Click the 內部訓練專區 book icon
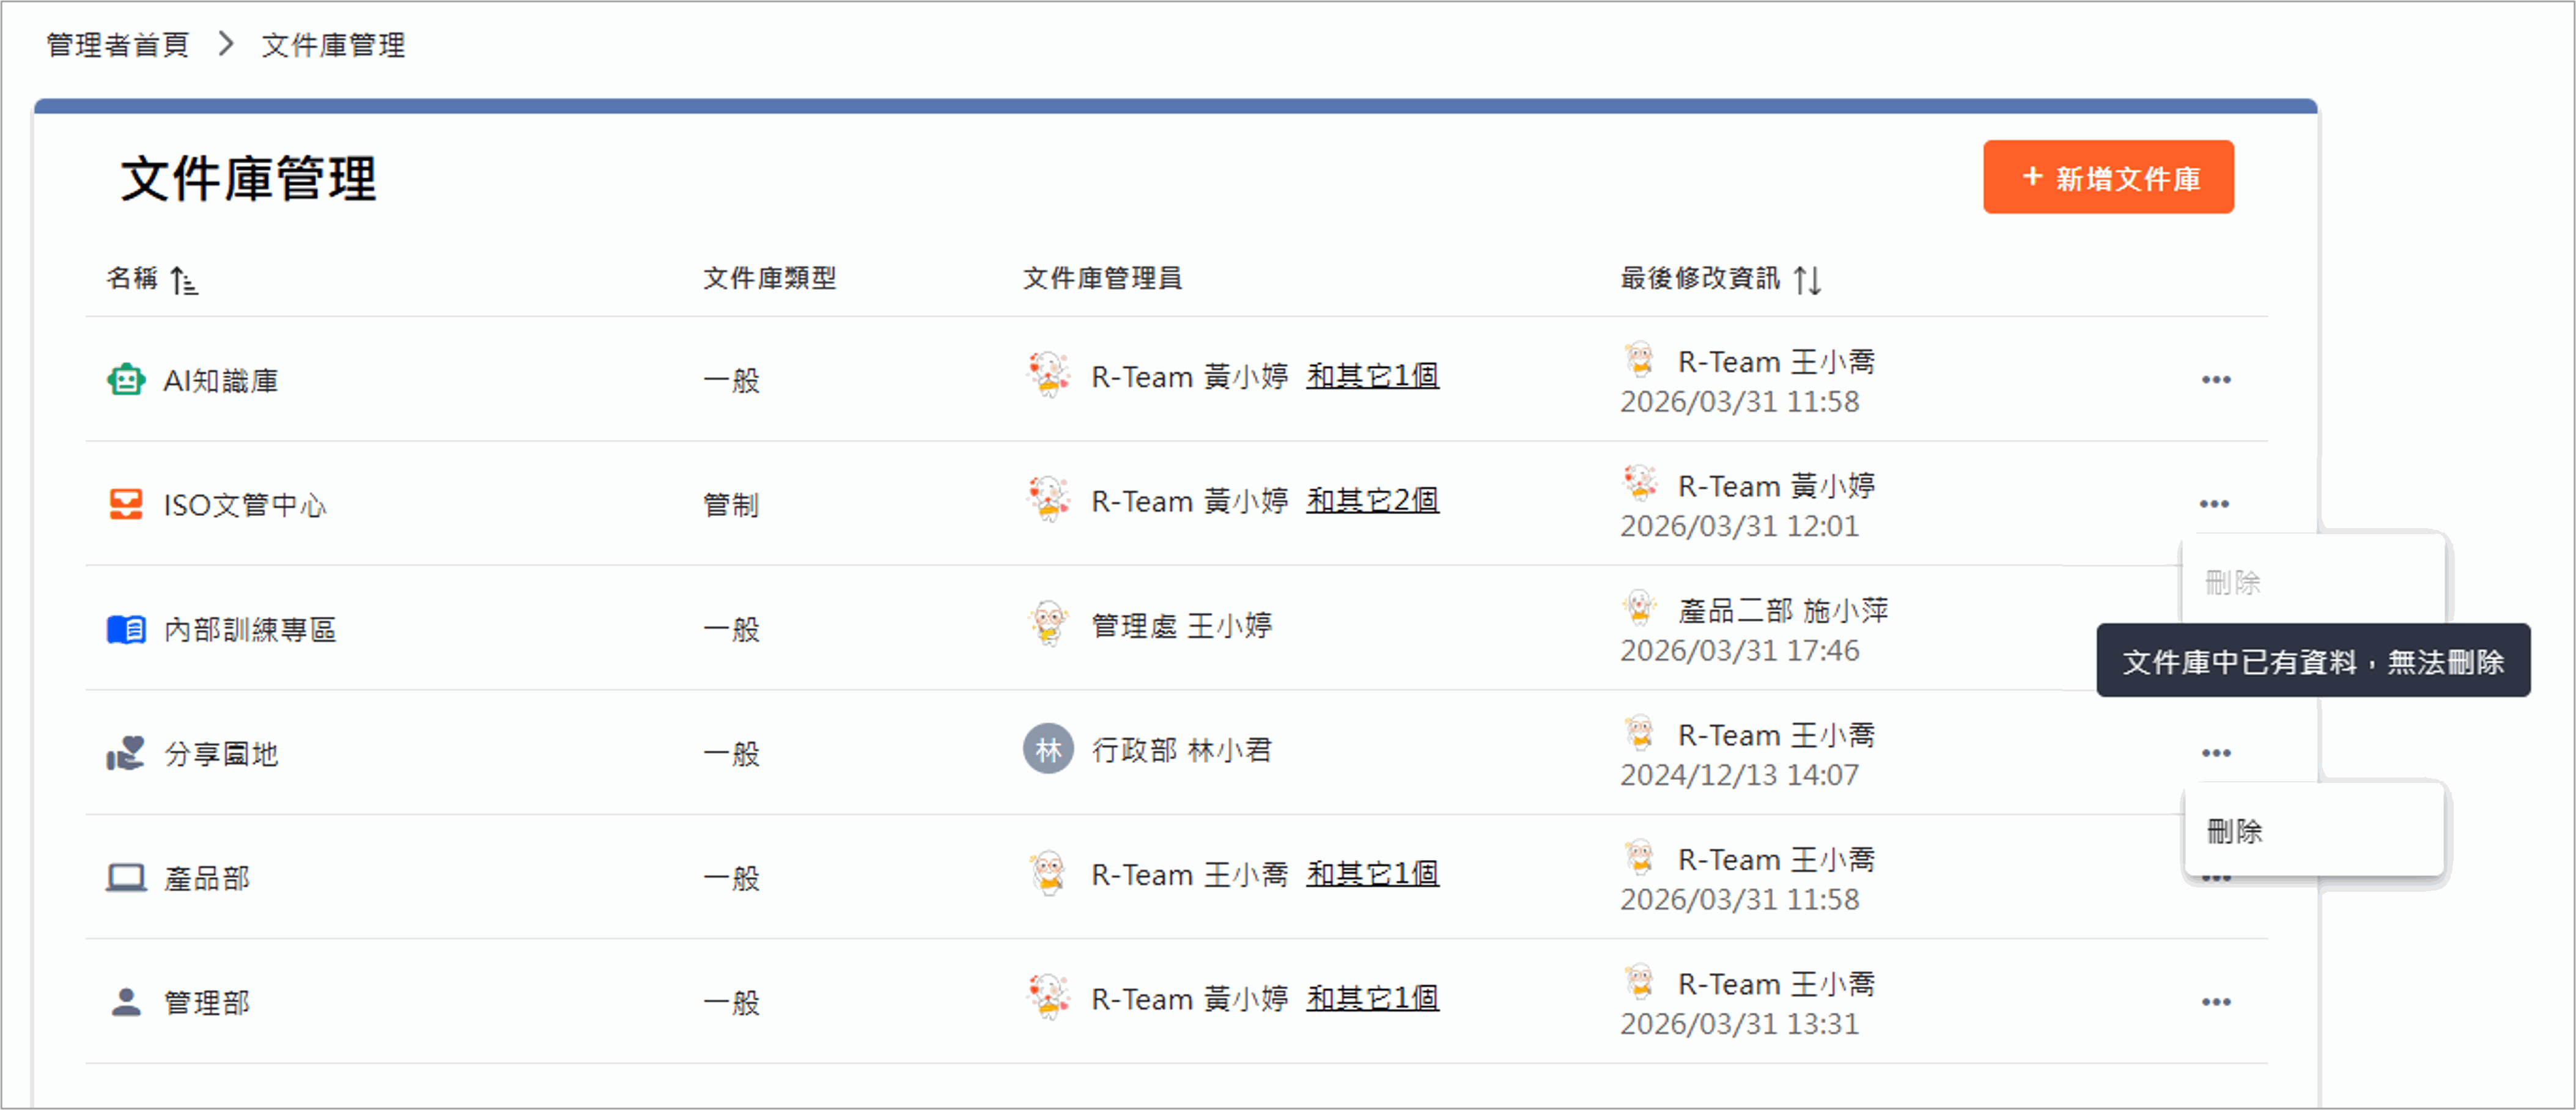Image resolution: width=2576 pixels, height=1110 pixels. 126,629
